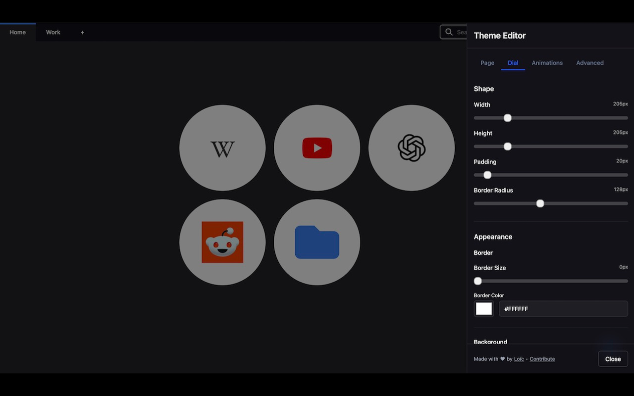
Task: Open the YouTube dial
Action: [317, 148]
